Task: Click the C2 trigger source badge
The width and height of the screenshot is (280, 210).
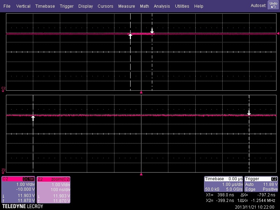Action: tap(274, 179)
